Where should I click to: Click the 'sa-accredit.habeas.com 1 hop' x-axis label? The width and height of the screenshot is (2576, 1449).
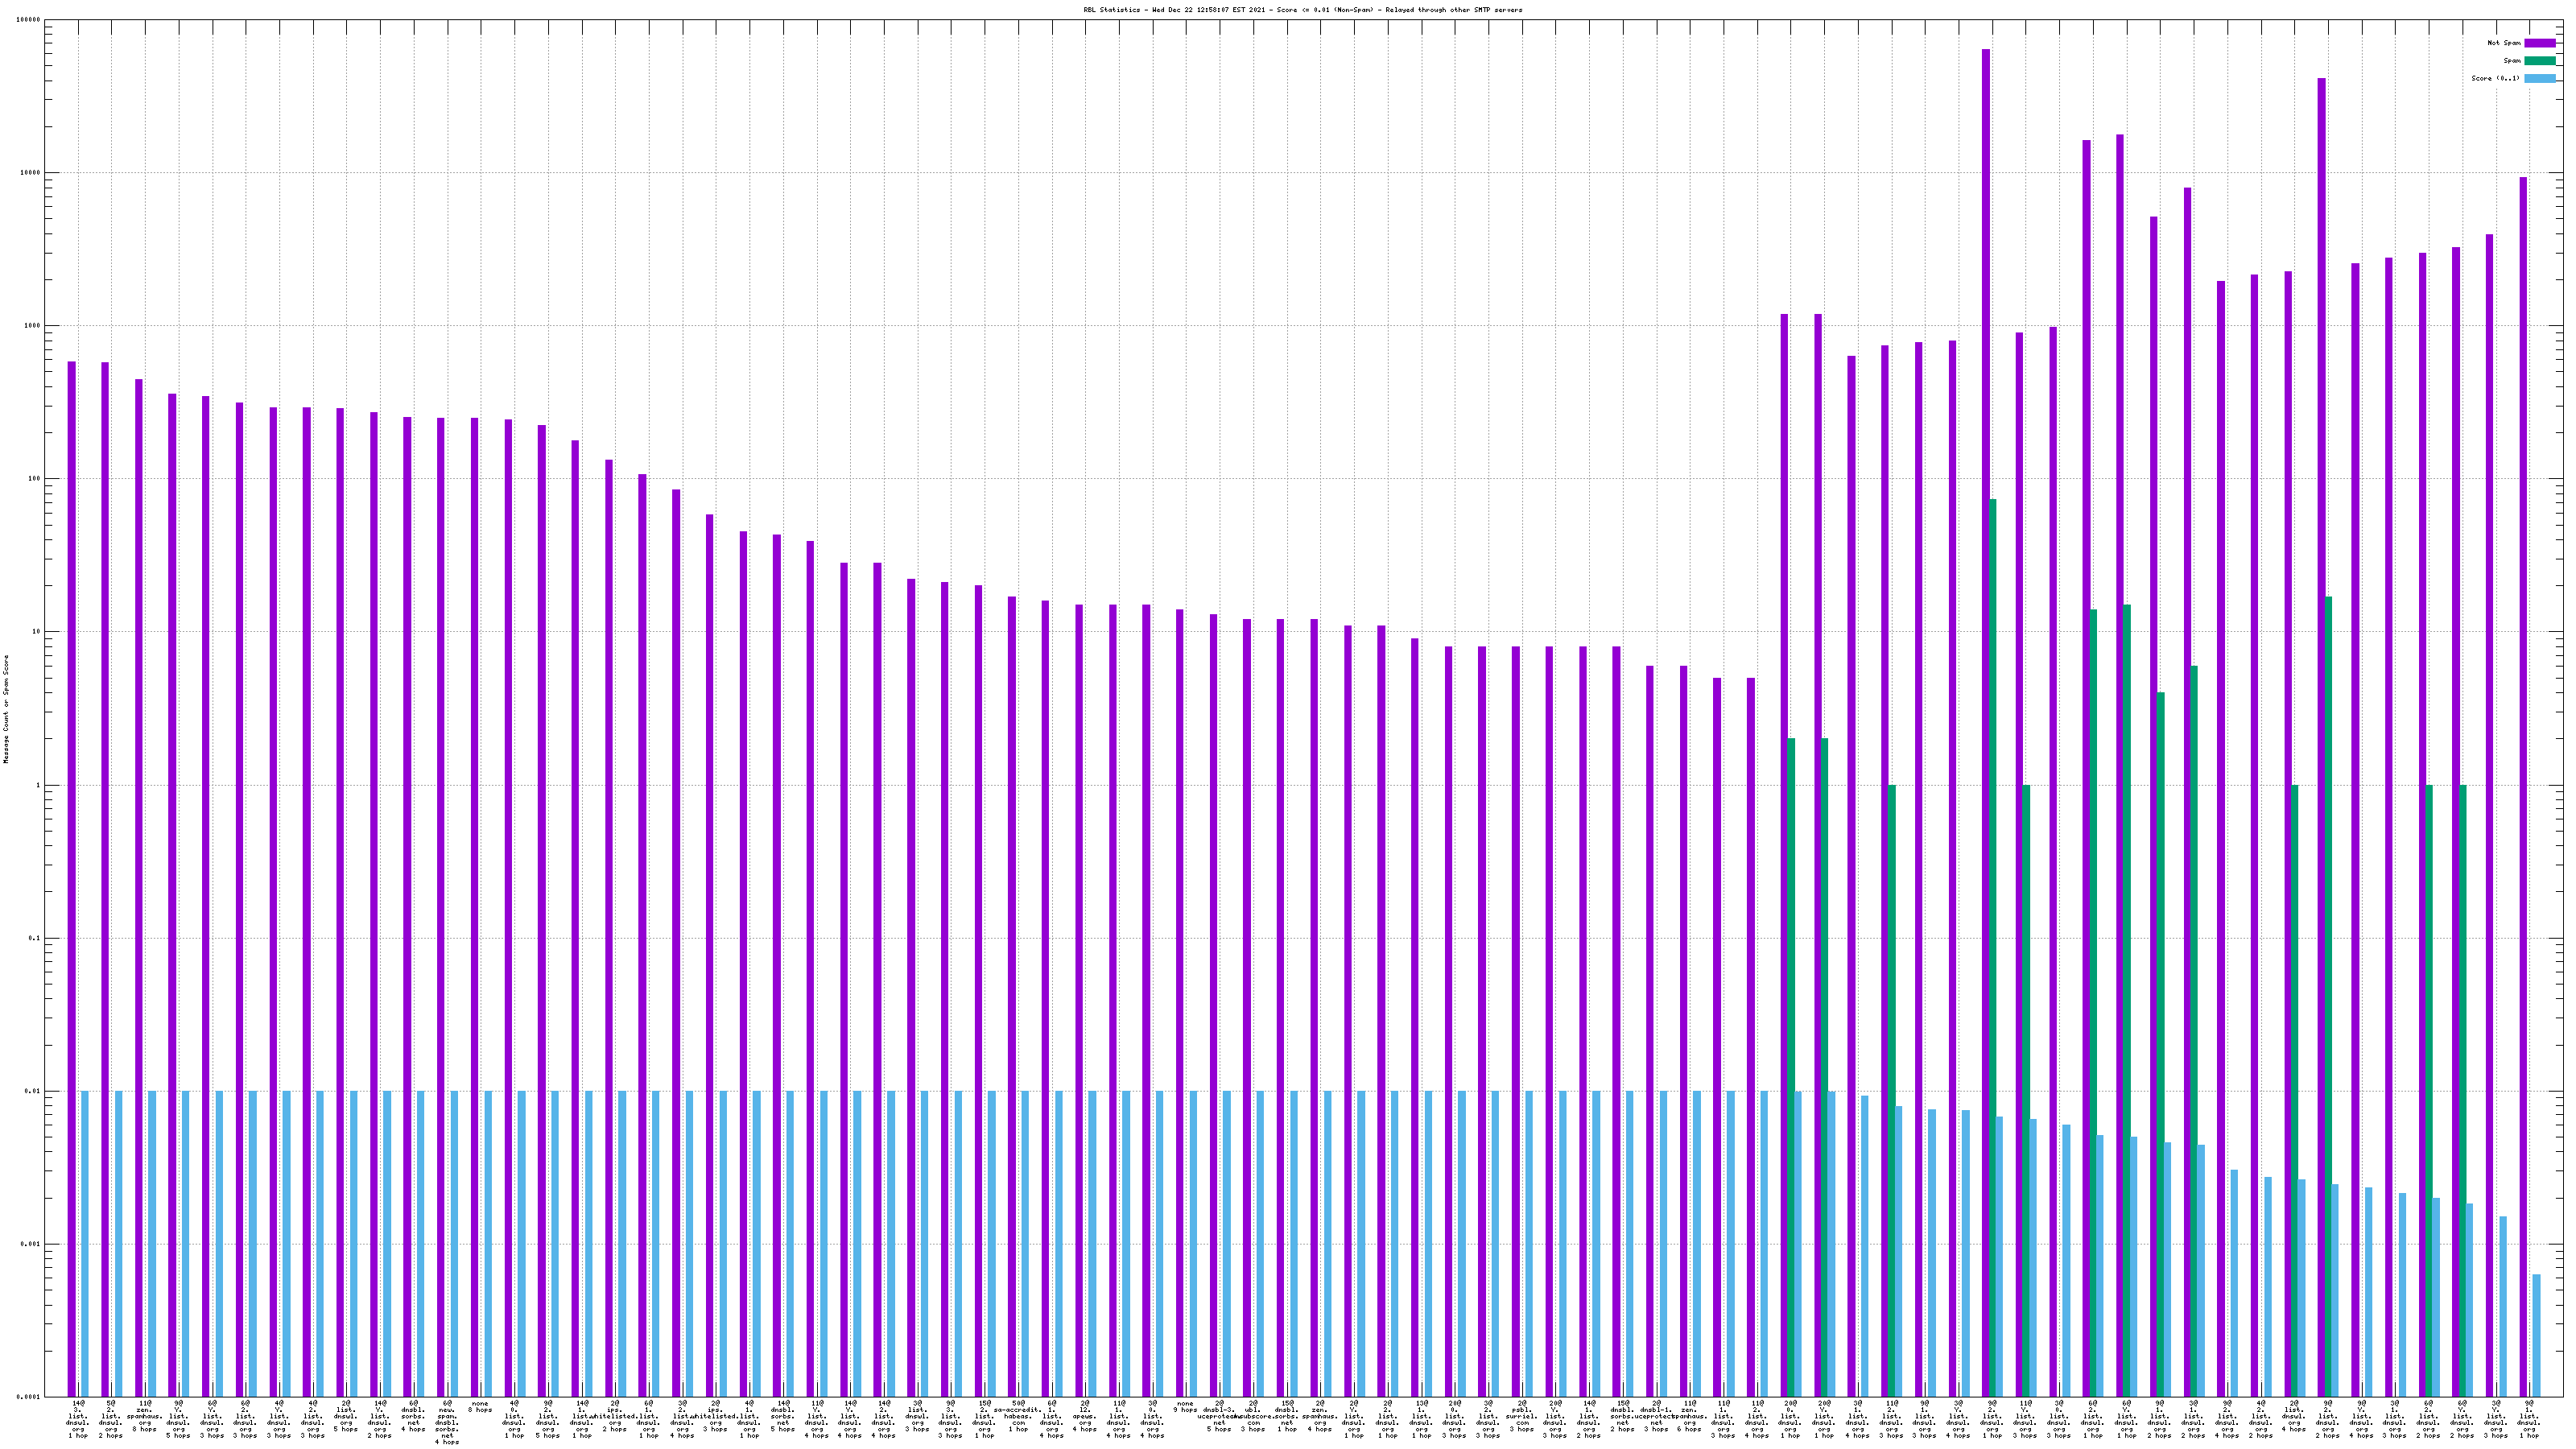(1018, 1417)
